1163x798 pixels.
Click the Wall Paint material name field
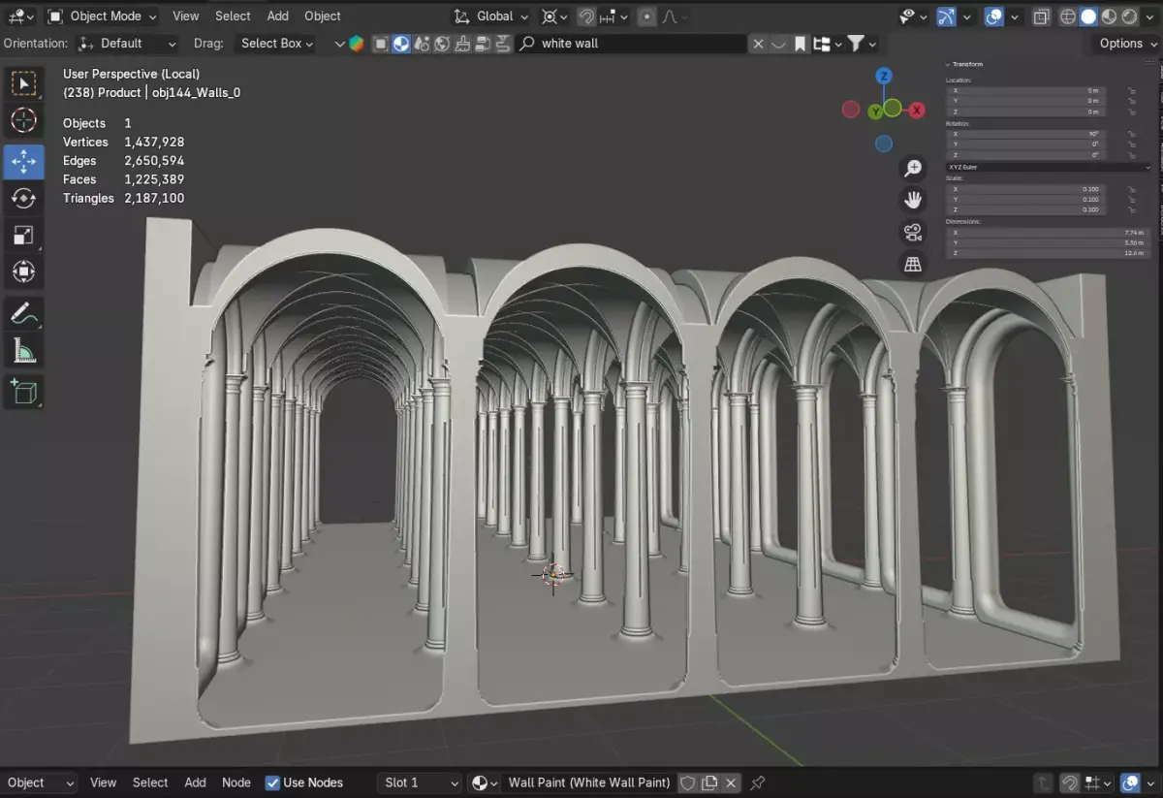point(589,782)
